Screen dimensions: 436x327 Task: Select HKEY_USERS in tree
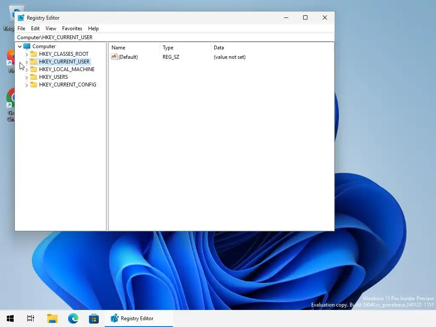click(53, 77)
